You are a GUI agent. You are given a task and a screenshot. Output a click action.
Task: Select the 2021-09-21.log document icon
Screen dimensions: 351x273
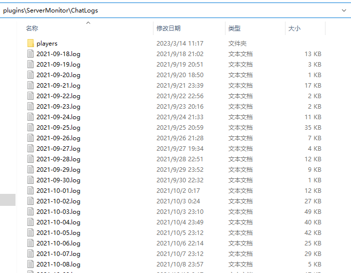click(x=30, y=86)
